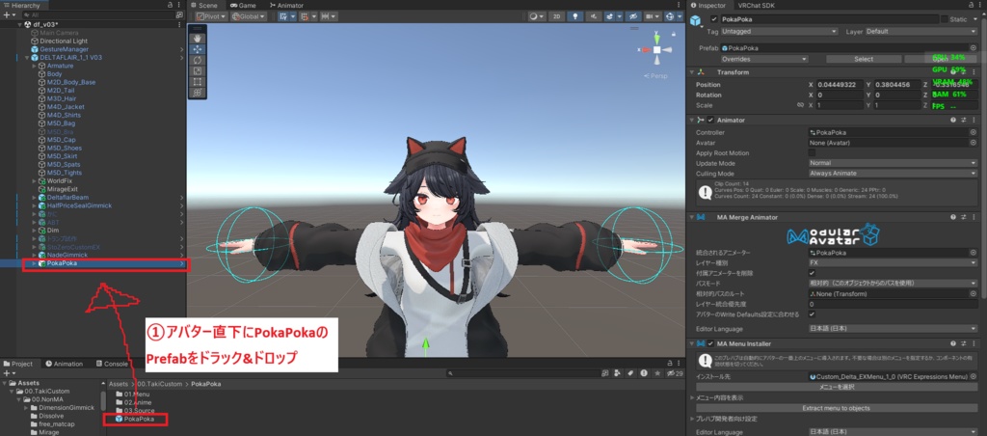Open the Global handle rotation dropdown

pos(248,16)
